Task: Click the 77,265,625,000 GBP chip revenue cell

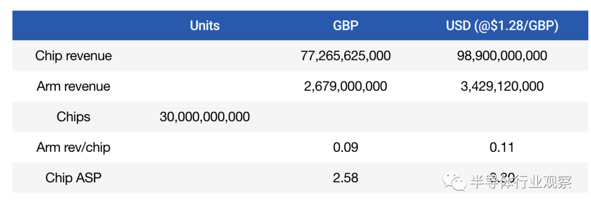Action: (x=346, y=56)
